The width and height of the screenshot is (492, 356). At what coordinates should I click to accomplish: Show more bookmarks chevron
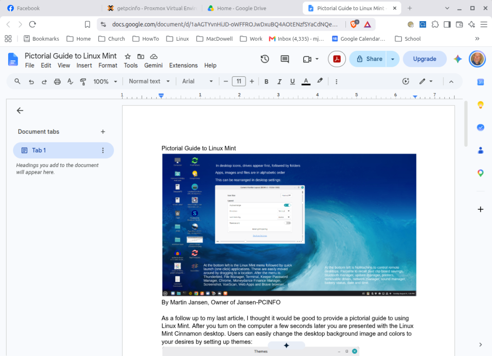(477, 38)
